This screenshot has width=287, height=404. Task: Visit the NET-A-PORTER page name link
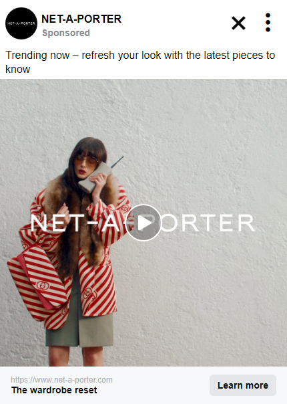(81, 19)
